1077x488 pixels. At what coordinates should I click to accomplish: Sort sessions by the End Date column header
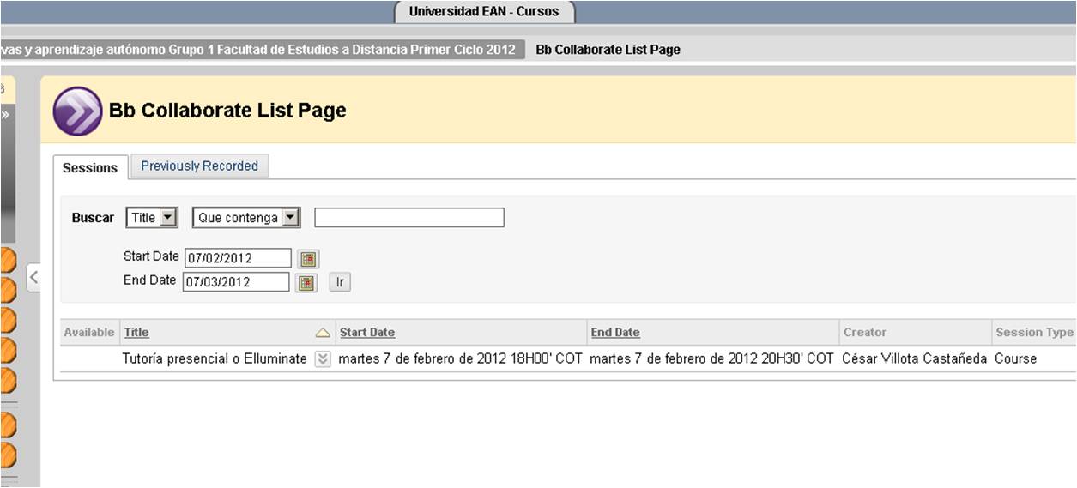tap(614, 333)
